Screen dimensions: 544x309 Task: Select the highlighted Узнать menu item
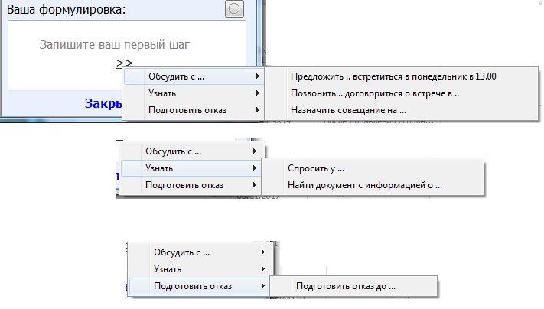(159, 168)
